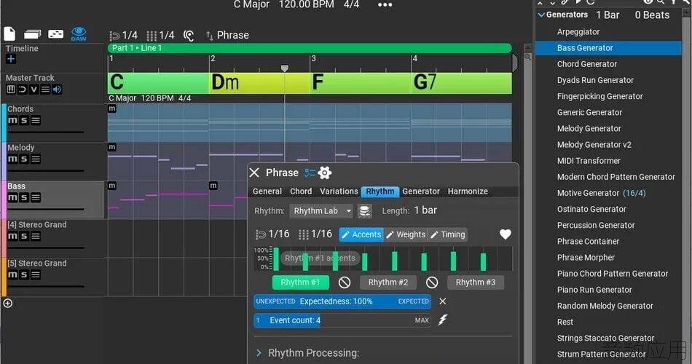Switch to the Chord tab

coord(301,191)
